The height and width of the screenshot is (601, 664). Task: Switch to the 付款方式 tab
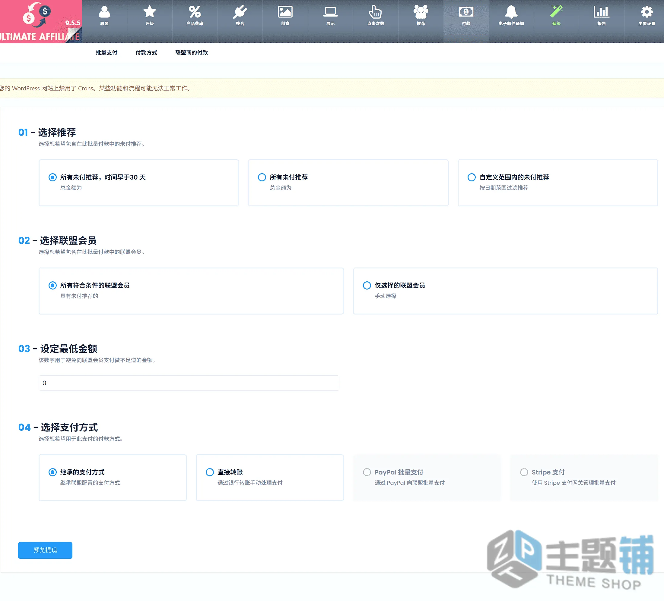[146, 53]
